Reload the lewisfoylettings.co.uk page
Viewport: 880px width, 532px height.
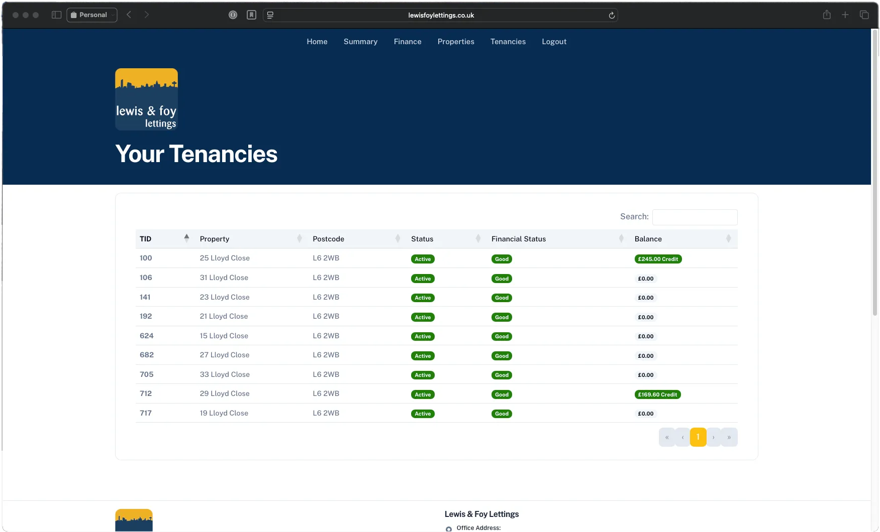pyautogui.click(x=611, y=15)
